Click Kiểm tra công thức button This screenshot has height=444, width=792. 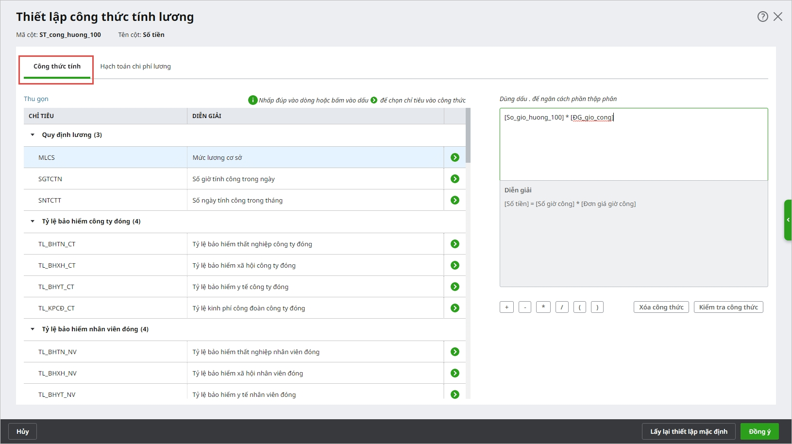[x=728, y=307]
